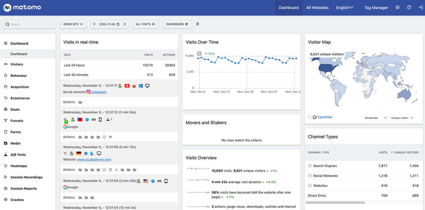425x210 pixels.
Task: Click the Instagram icon next to Social network
Action: click(x=88, y=92)
